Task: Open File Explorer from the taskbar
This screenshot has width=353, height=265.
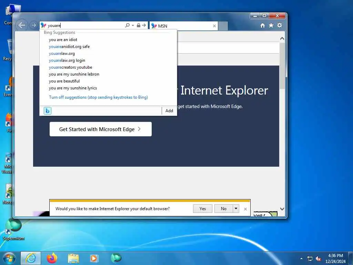Action: click(x=73, y=258)
